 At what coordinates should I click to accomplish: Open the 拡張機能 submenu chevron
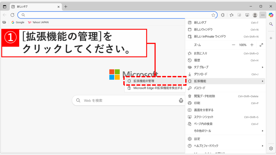263,81
